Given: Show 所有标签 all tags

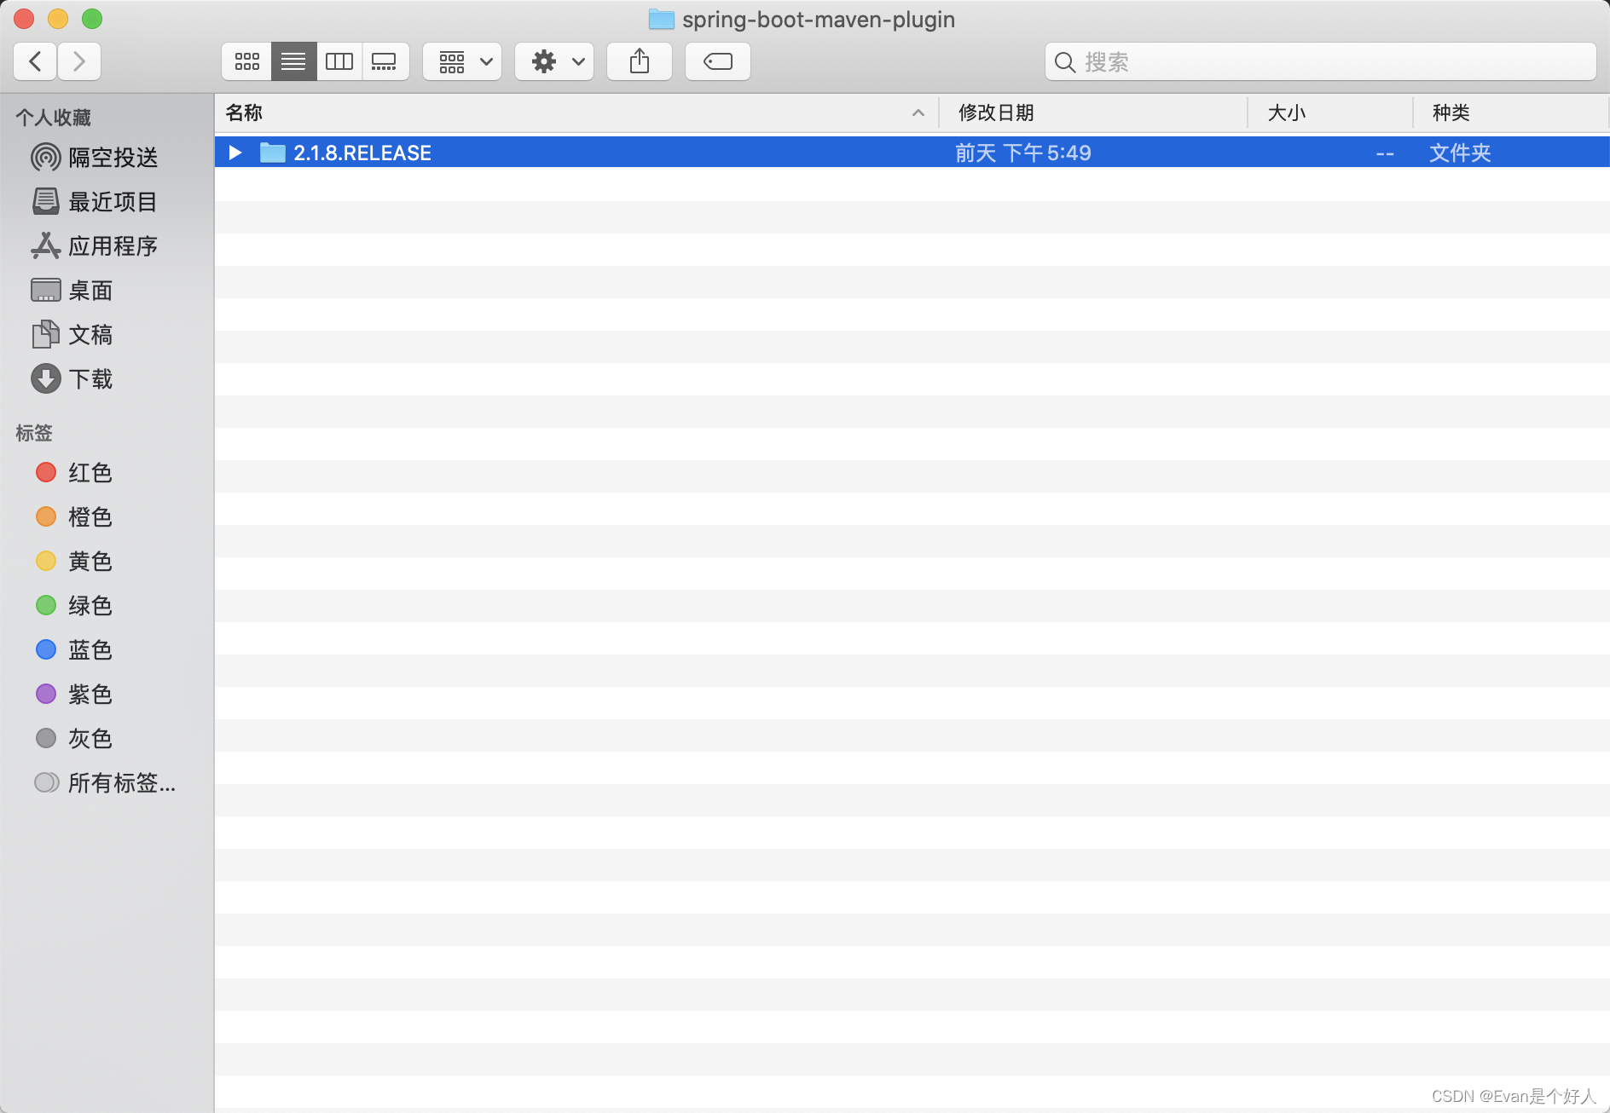Looking at the screenshot, I should point(107,783).
